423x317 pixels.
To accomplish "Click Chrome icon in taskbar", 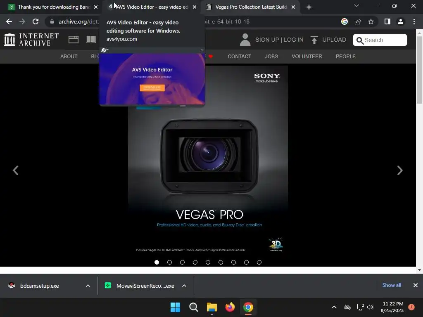I will click(248, 307).
